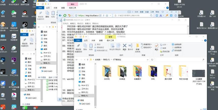Open the 微信 desktop icon
The image size is (218, 110).
coord(14,14)
